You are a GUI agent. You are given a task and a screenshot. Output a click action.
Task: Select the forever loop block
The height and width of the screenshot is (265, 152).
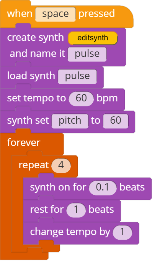(x=24, y=143)
